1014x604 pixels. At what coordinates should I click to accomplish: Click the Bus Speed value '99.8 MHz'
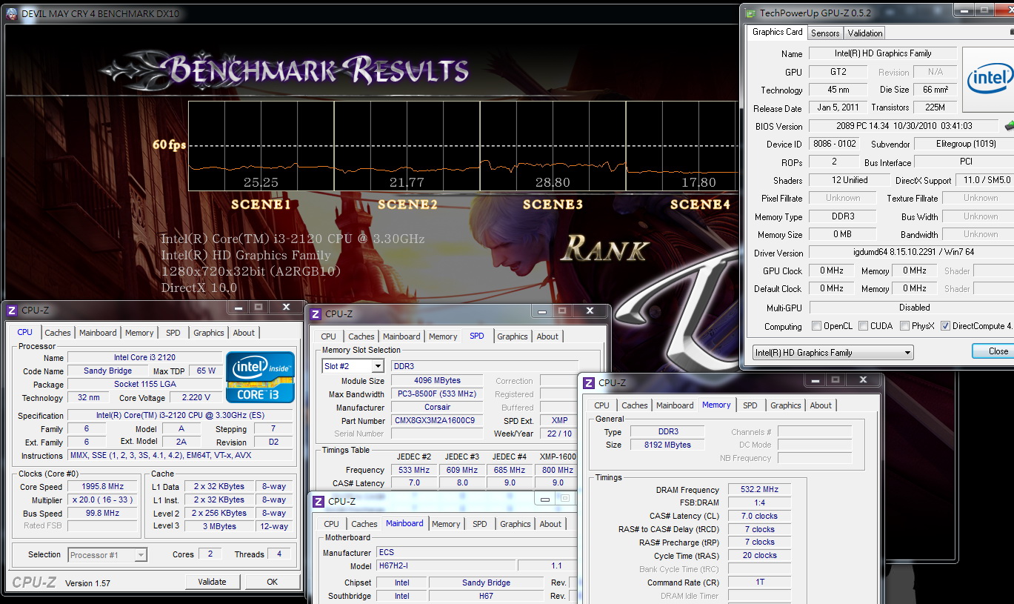click(102, 513)
